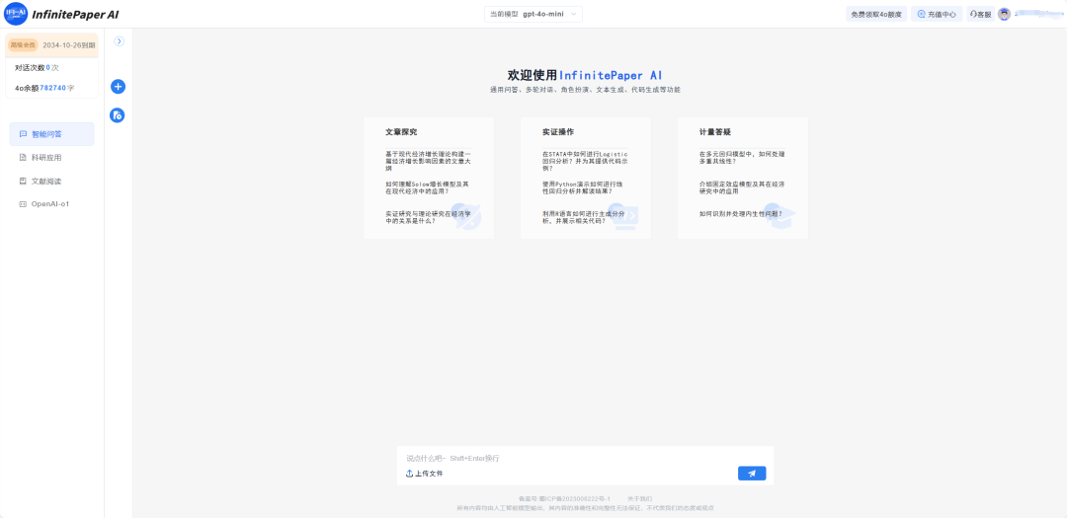Choose the 固定效应模型 prompt
1067x518 pixels.
[x=742, y=187]
